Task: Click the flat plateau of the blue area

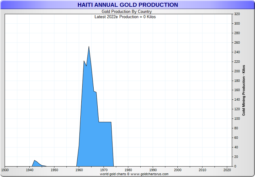Action: click(x=105, y=123)
